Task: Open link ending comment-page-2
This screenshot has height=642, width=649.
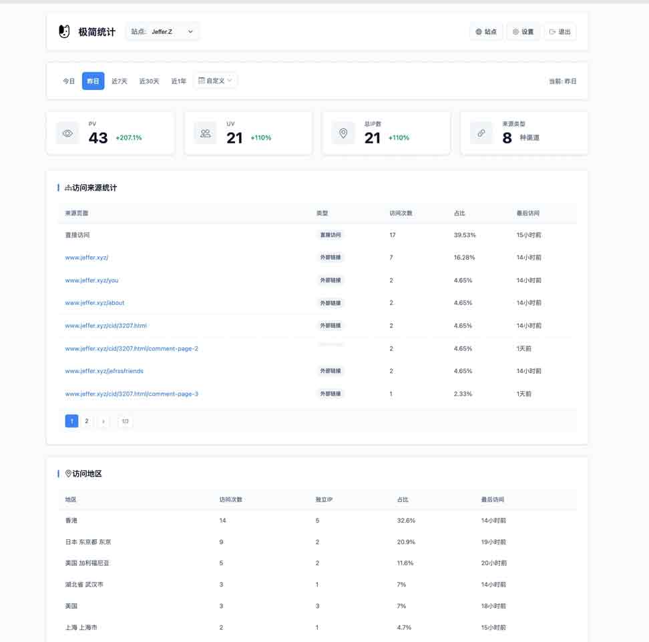Action: tap(132, 348)
